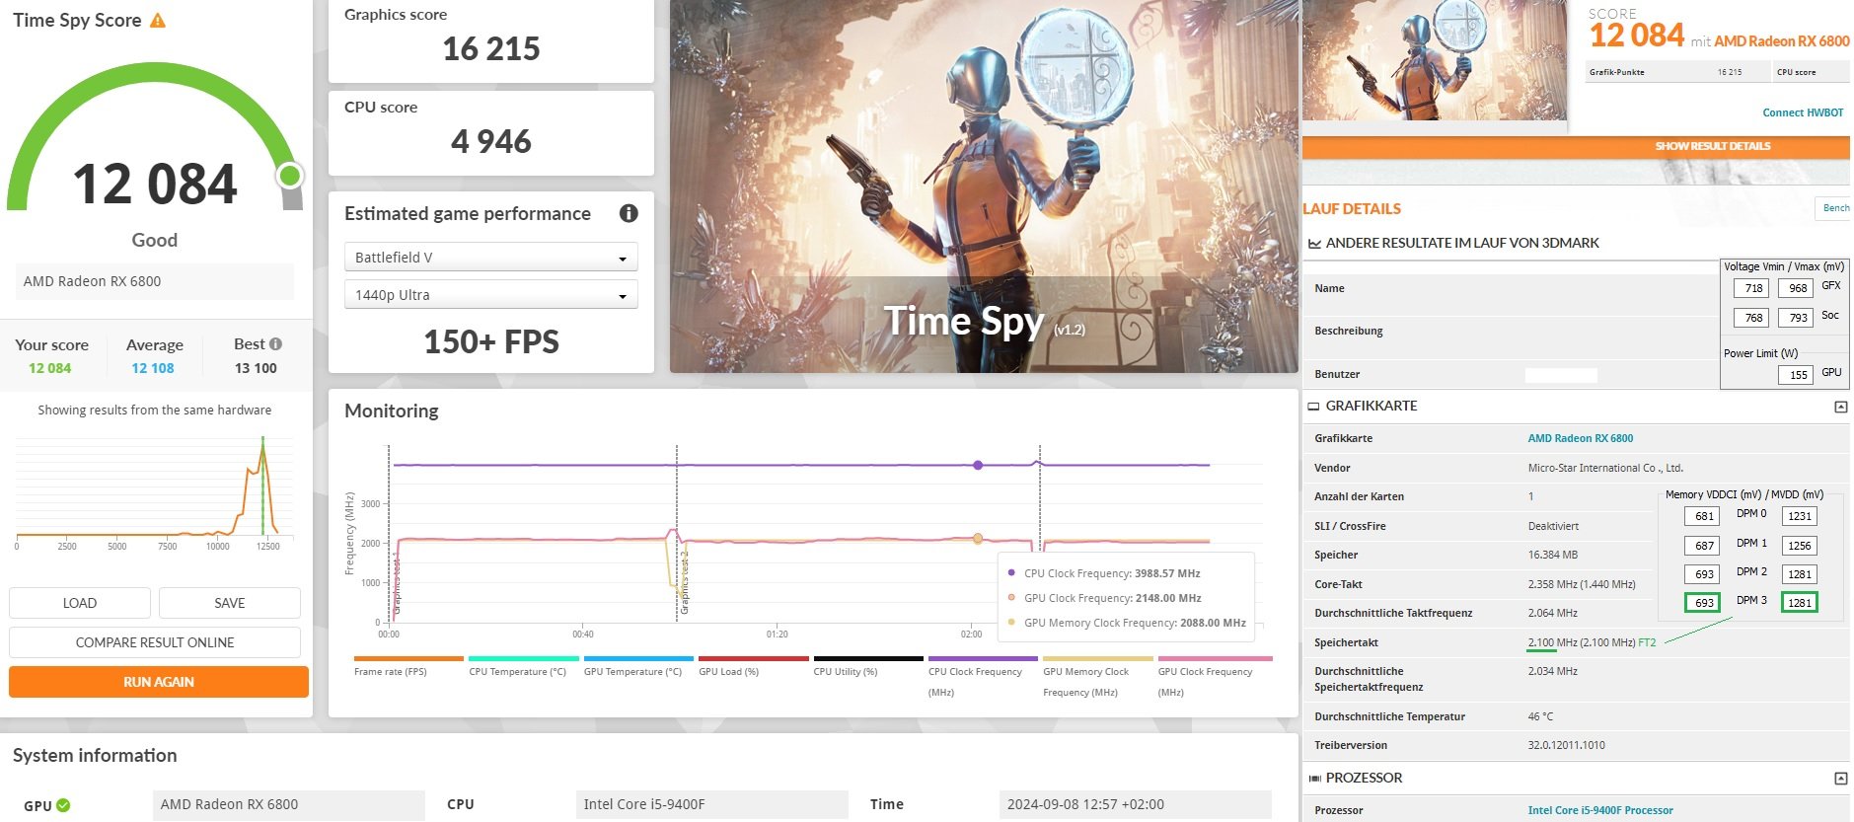Click the Average score 12 108
Screen dimensions: 1854x822
(x=153, y=368)
